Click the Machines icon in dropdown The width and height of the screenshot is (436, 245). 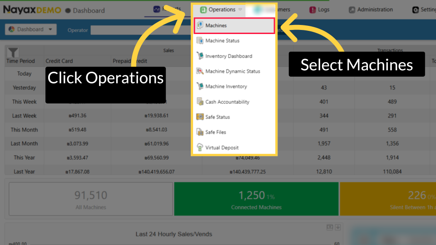[x=200, y=25]
